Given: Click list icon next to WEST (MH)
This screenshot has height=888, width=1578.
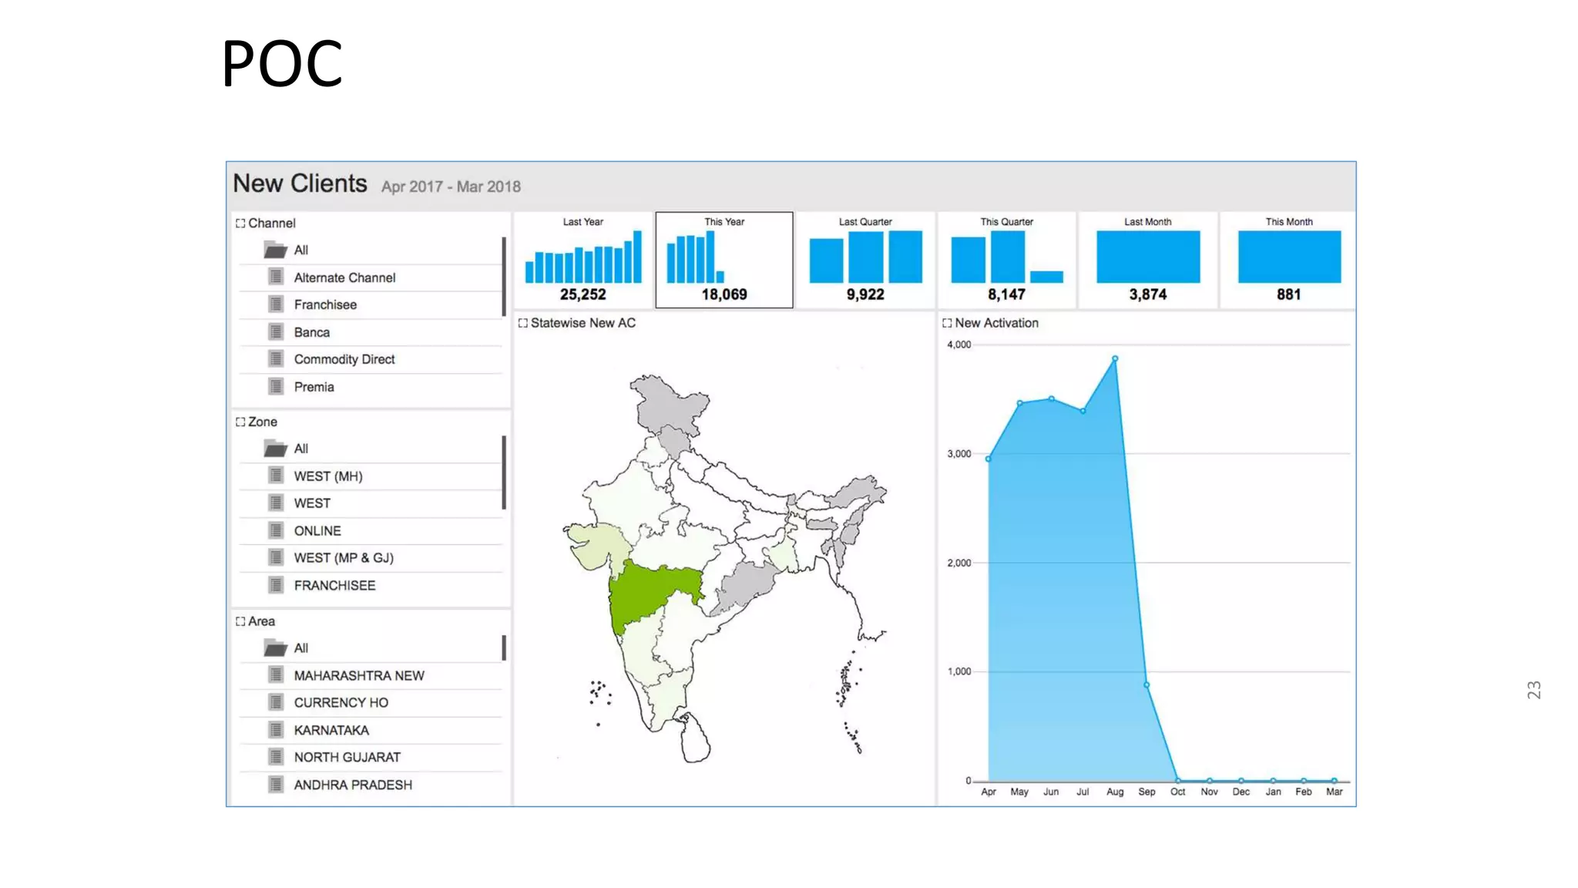Looking at the screenshot, I should pyautogui.click(x=276, y=476).
